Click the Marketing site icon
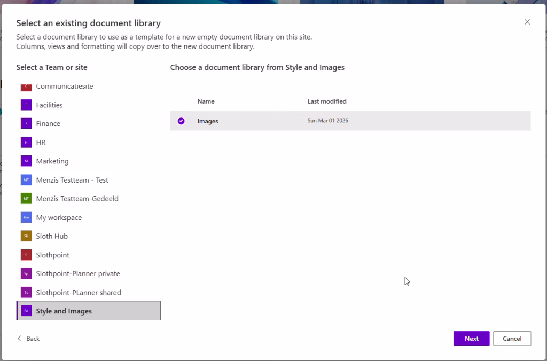This screenshot has width=547, height=361. [26, 161]
